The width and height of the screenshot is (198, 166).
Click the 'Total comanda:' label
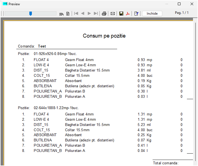click(166, 163)
